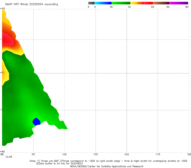191x168 pixels.
Task: Click the NOAA/NESDIS Center credit line
Action: coord(107,166)
